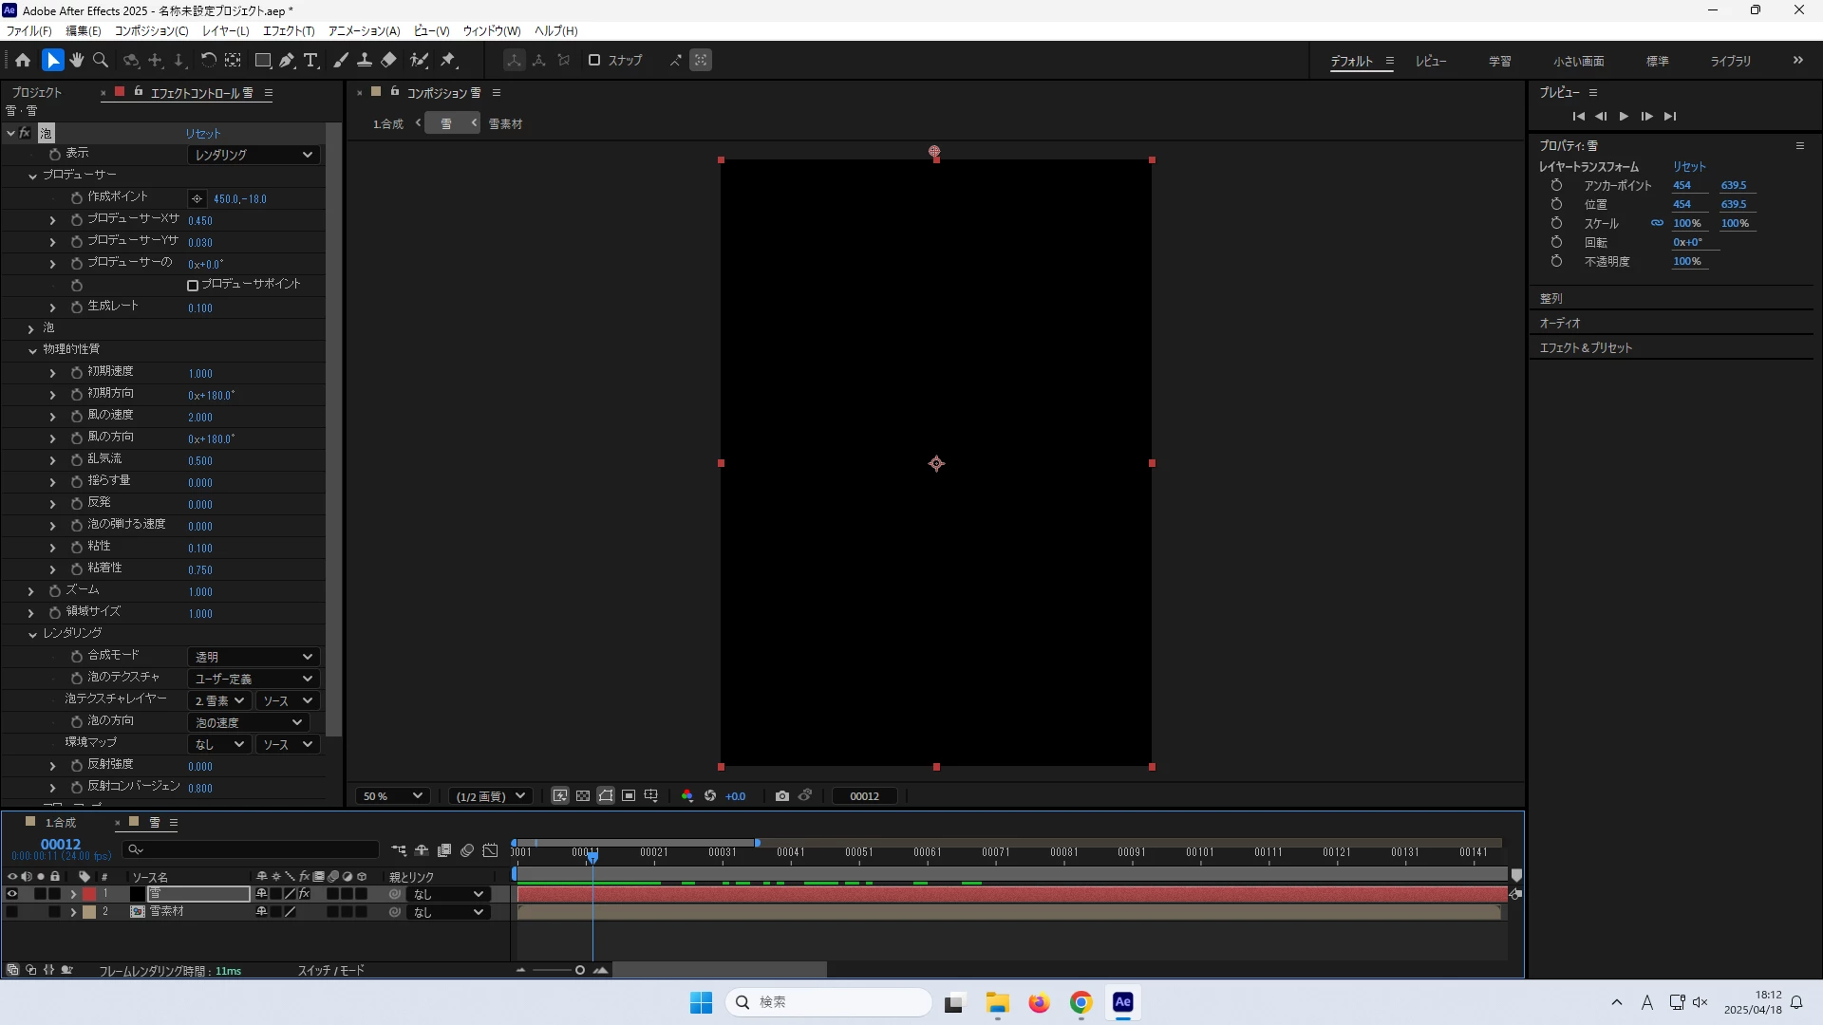
Task: Enable the プロデューサポイント checkbox
Action: [193, 285]
